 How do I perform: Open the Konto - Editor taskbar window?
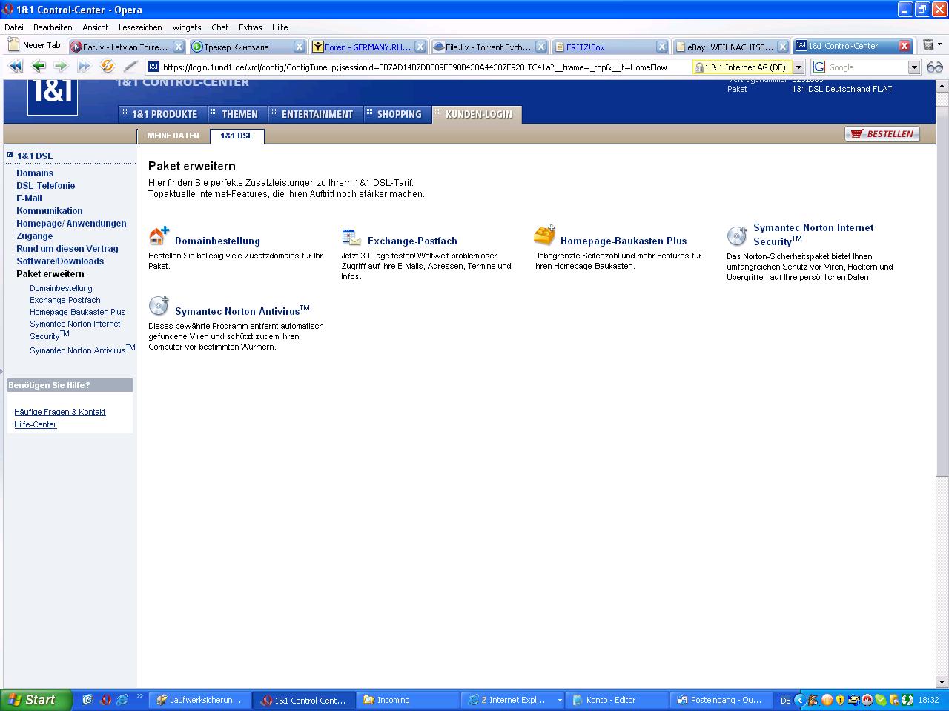[617, 700]
